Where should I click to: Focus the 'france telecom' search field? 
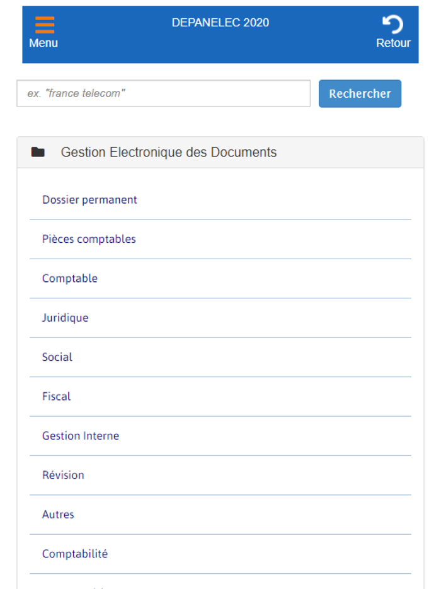click(x=163, y=93)
